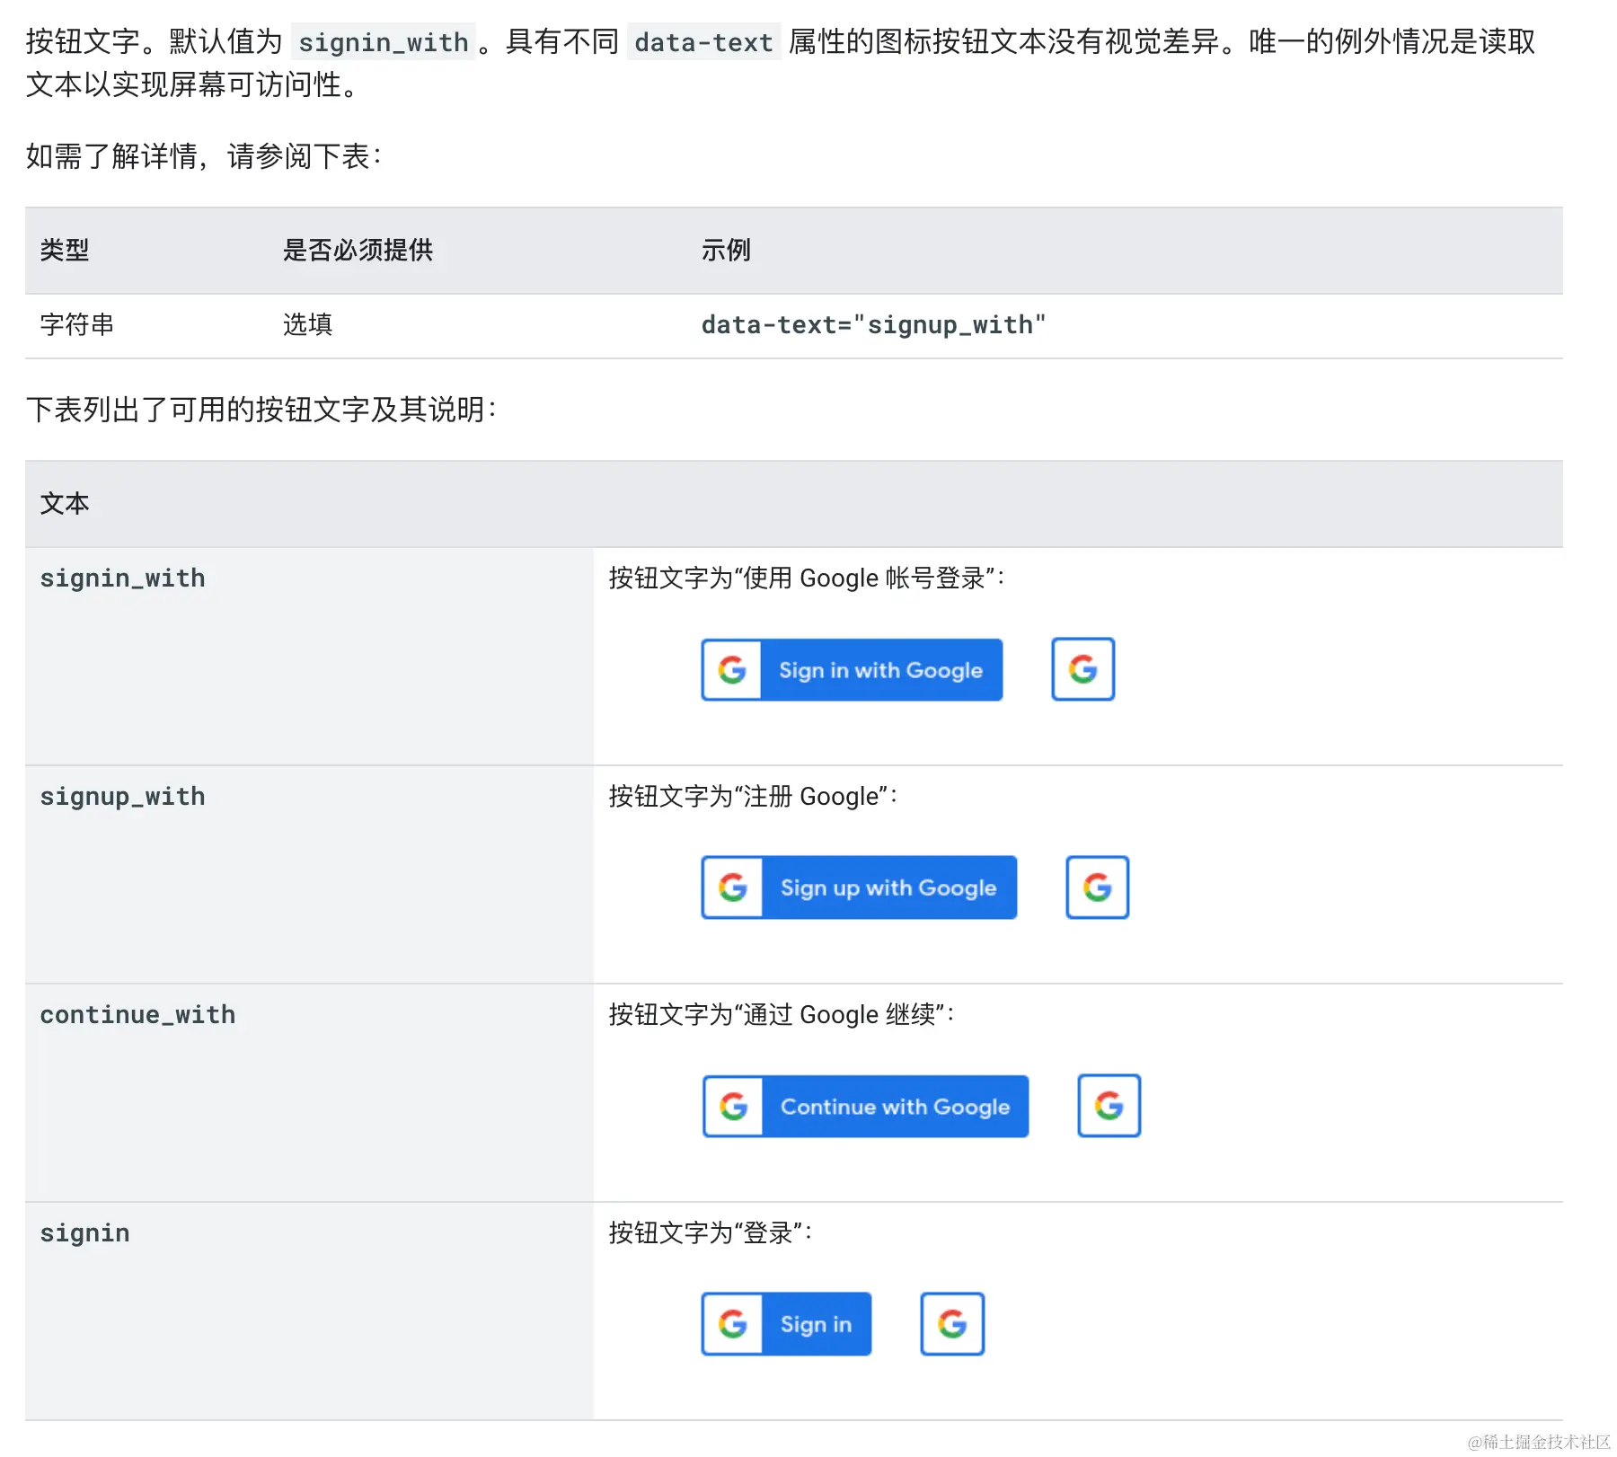
Task: Select the 'data-text' inline code in paragraph
Action: 703,42
